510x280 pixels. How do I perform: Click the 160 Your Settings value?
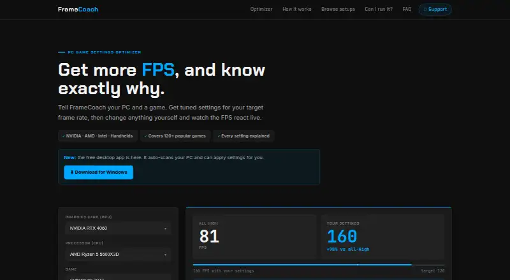(x=342, y=236)
